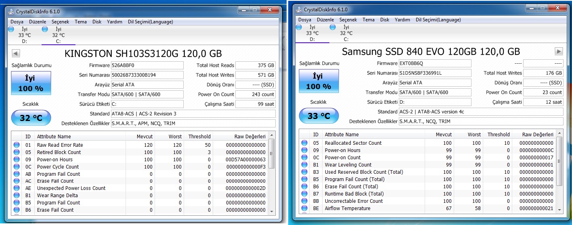Click the Samsung Firmware field EXT0BB6Q

(434, 63)
